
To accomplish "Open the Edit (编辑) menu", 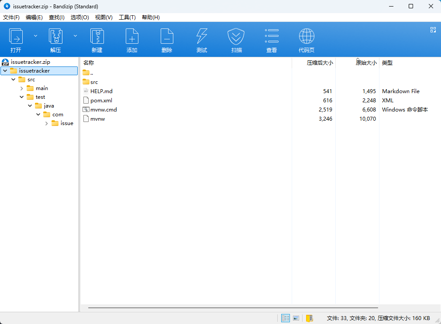I will 34,17.
